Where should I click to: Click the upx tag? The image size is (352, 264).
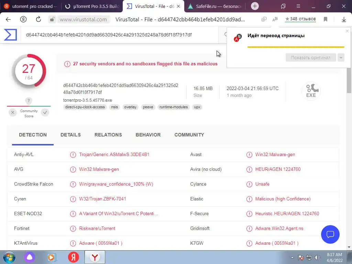[x=197, y=107]
